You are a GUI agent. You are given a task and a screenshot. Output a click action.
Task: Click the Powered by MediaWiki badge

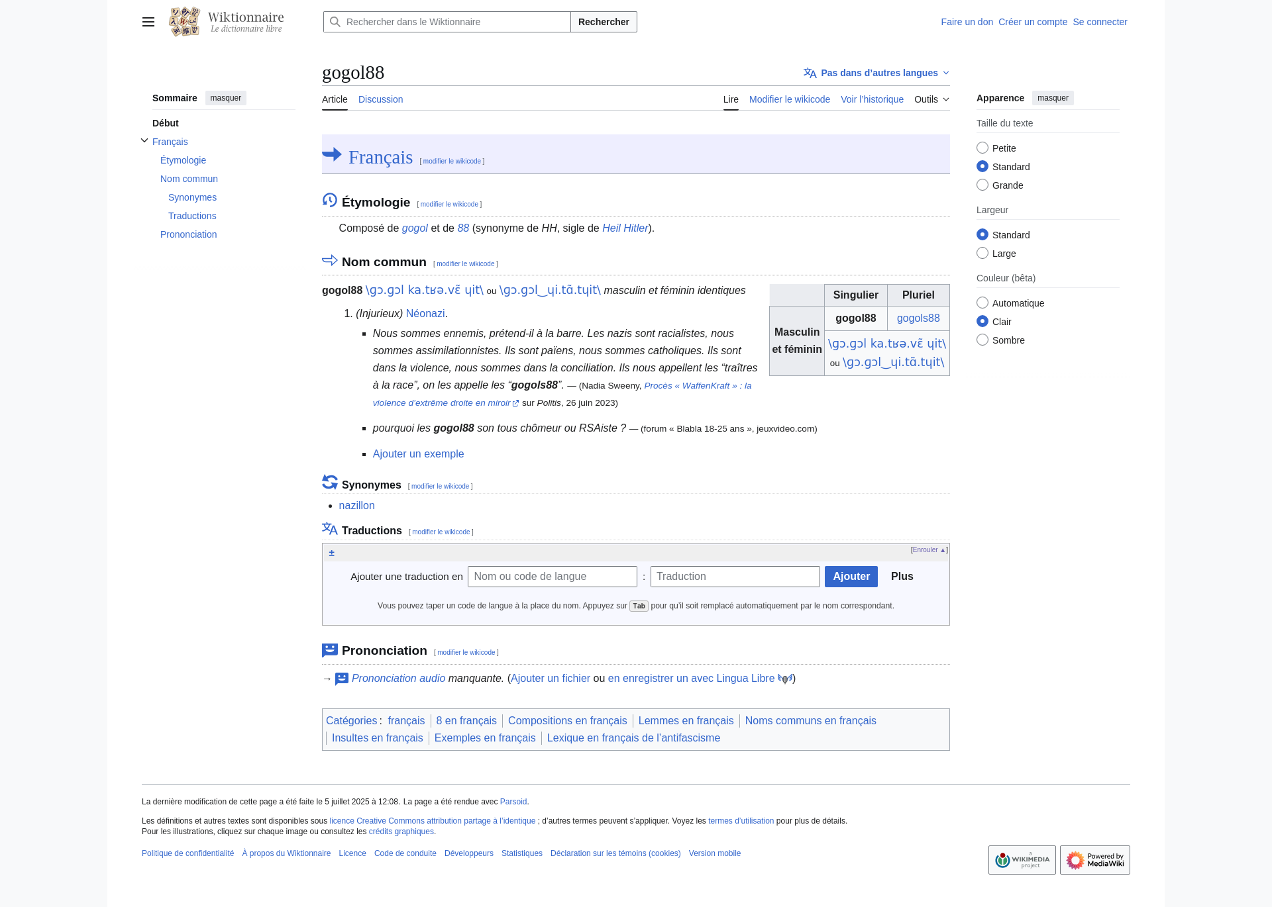click(x=1094, y=860)
